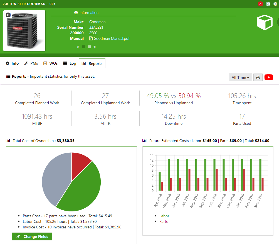Click the Goodman unit photo thumbnail

24,31
